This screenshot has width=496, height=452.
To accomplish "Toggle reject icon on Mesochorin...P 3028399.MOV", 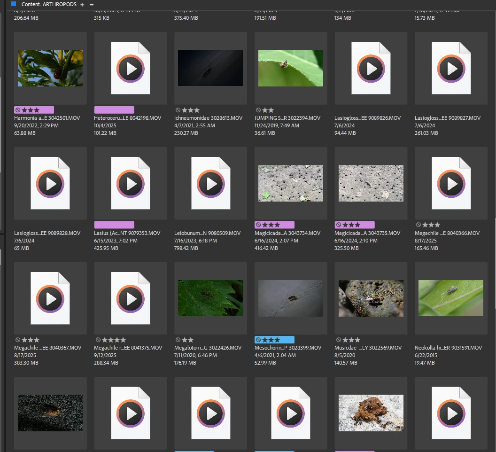I will pyautogui.click(x=258, y=340).
